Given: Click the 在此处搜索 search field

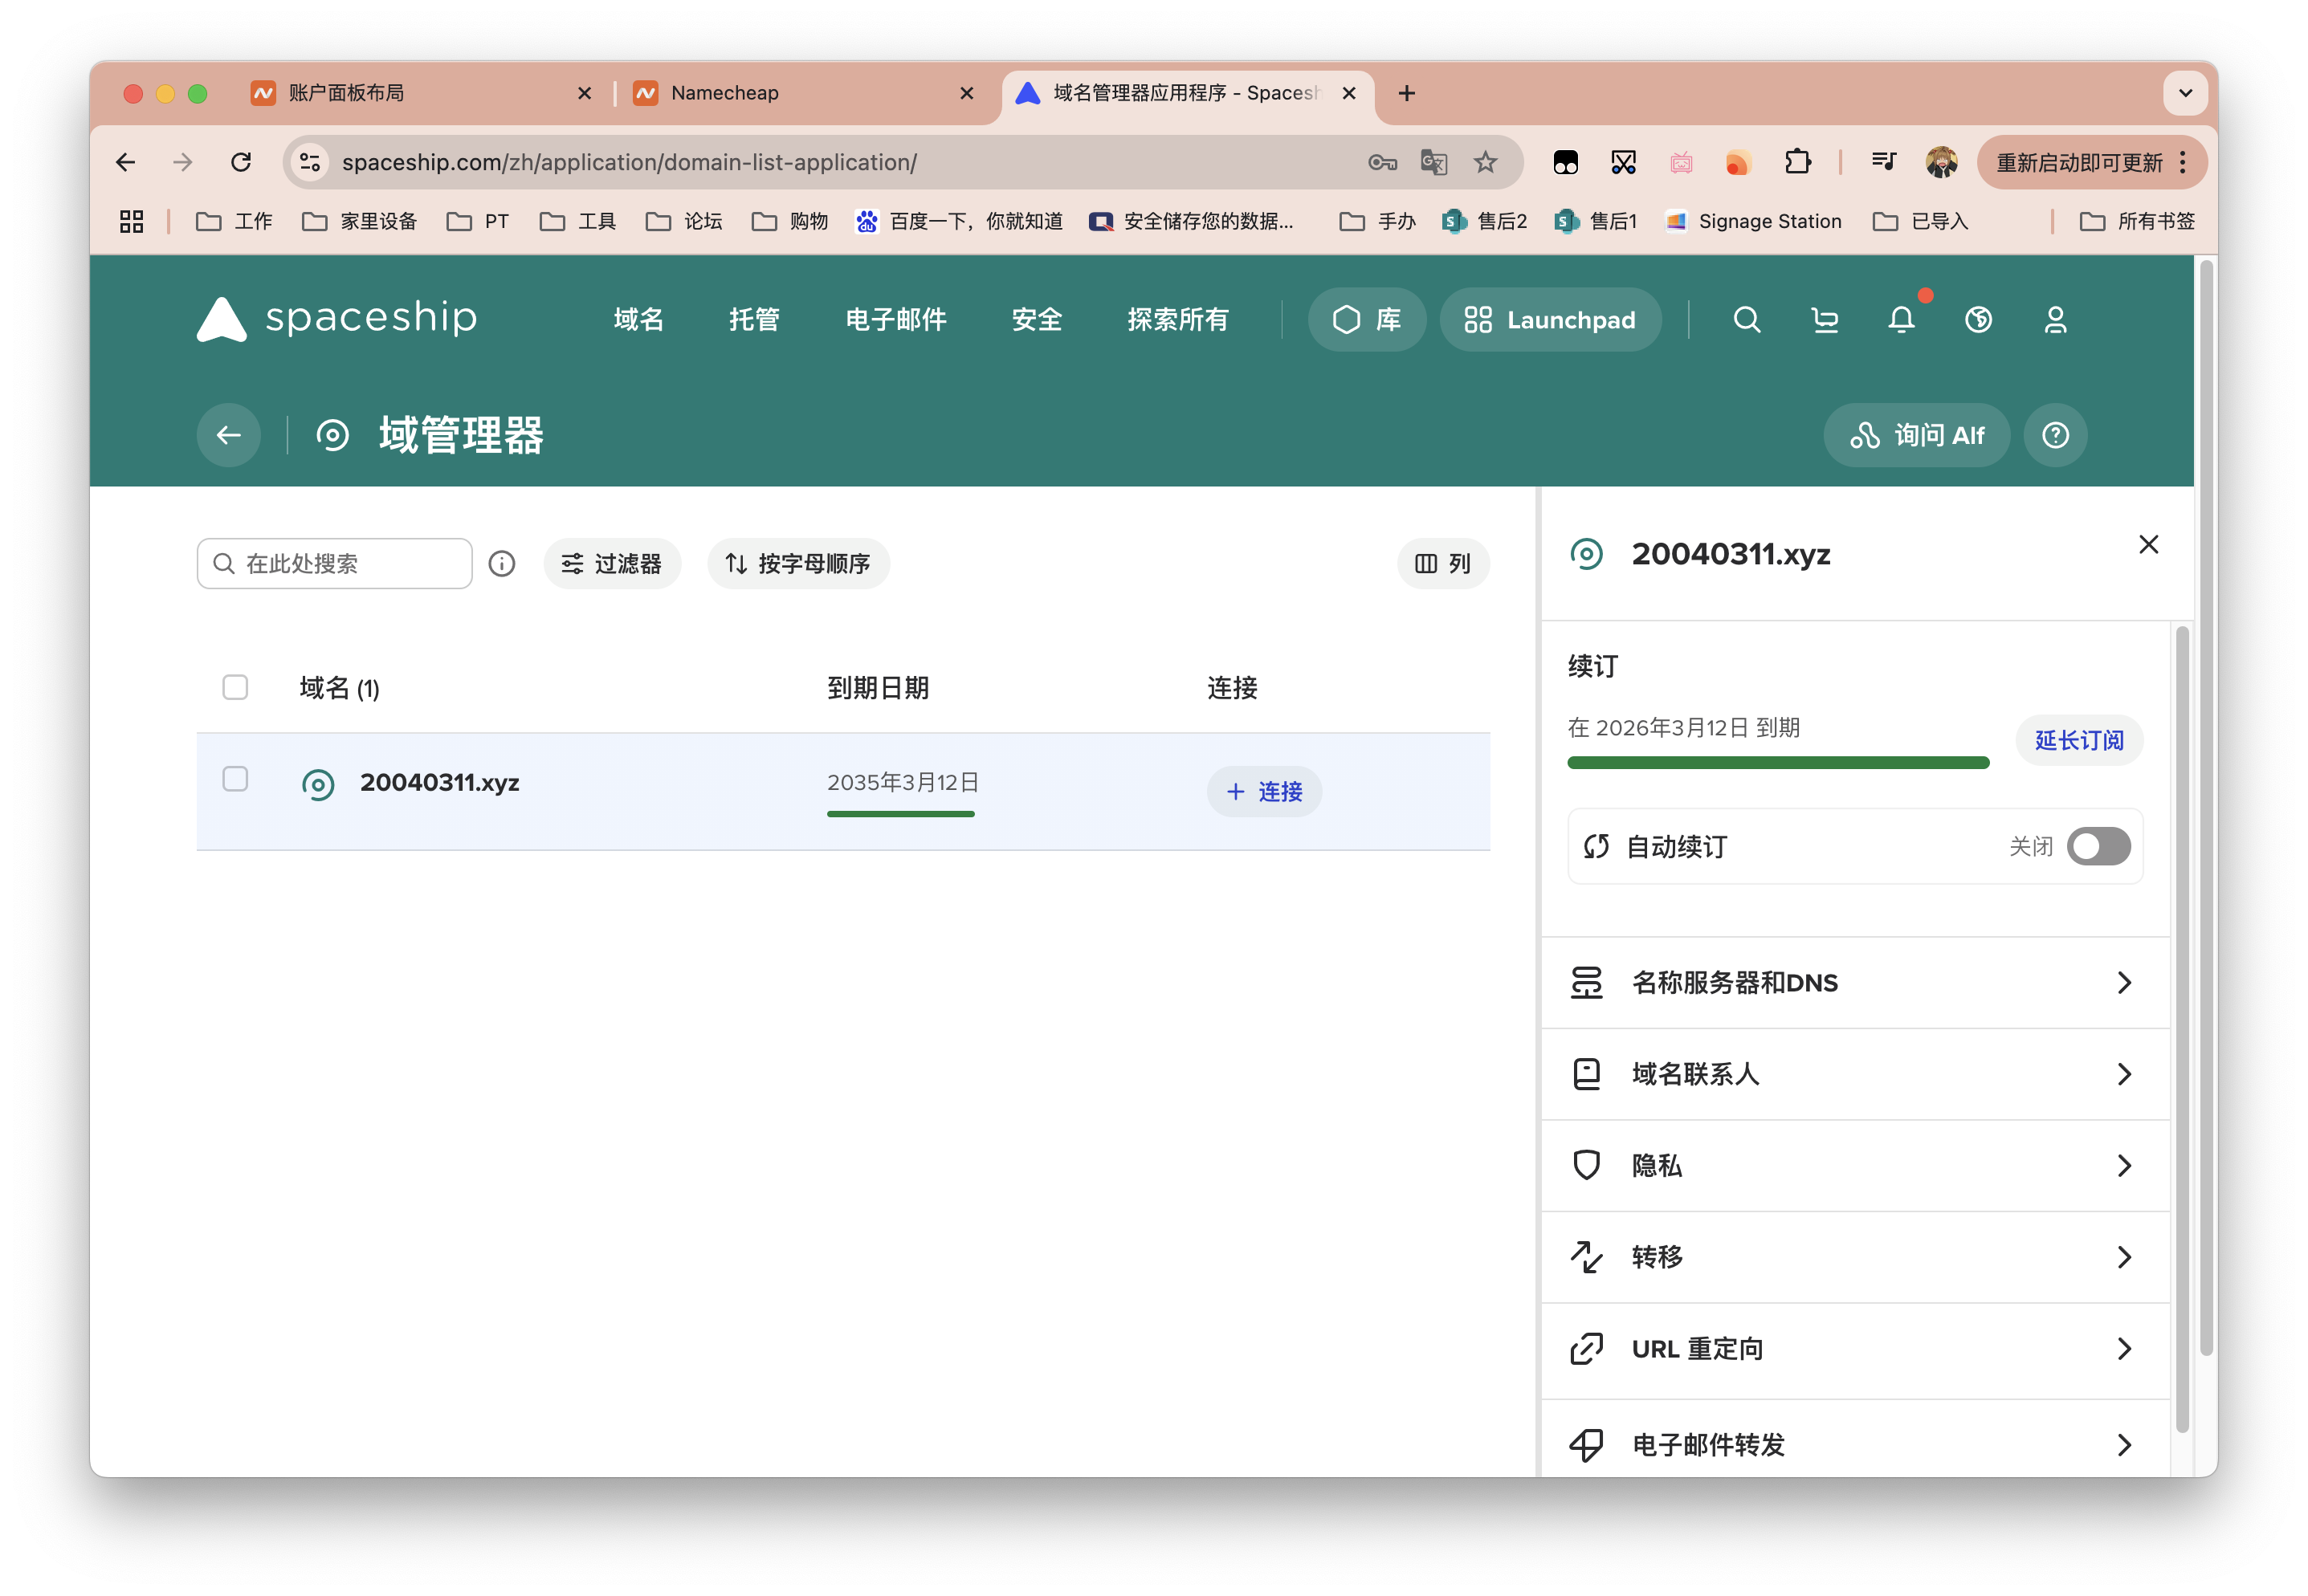Looking at the screenshot, I should click(334, 564).
